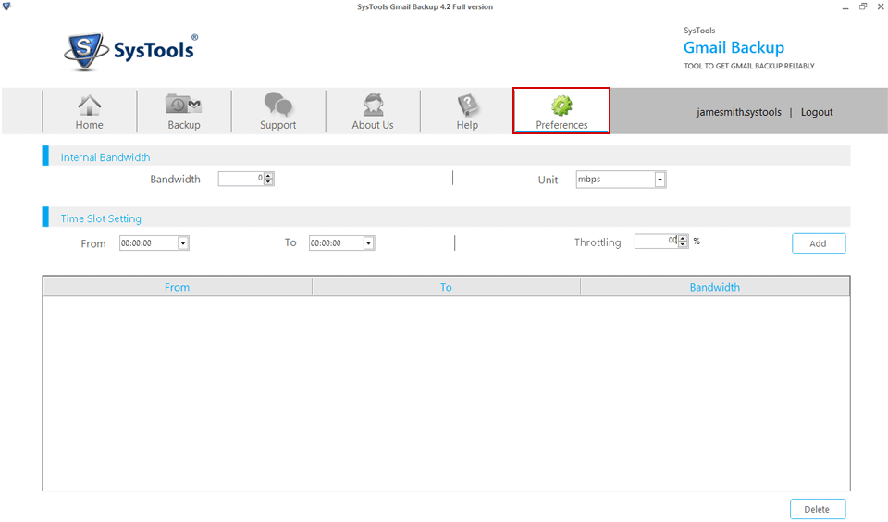Click the Backup tab label
This screenshot has height=522, width=888.
click(184, 125)
